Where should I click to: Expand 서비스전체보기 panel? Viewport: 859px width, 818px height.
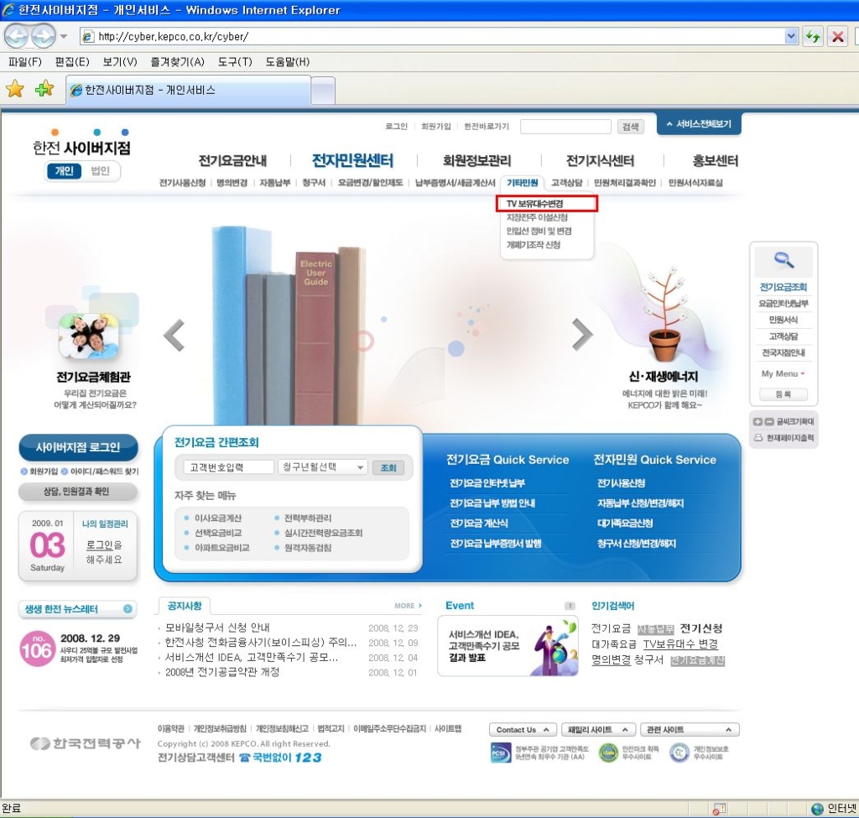699,124
